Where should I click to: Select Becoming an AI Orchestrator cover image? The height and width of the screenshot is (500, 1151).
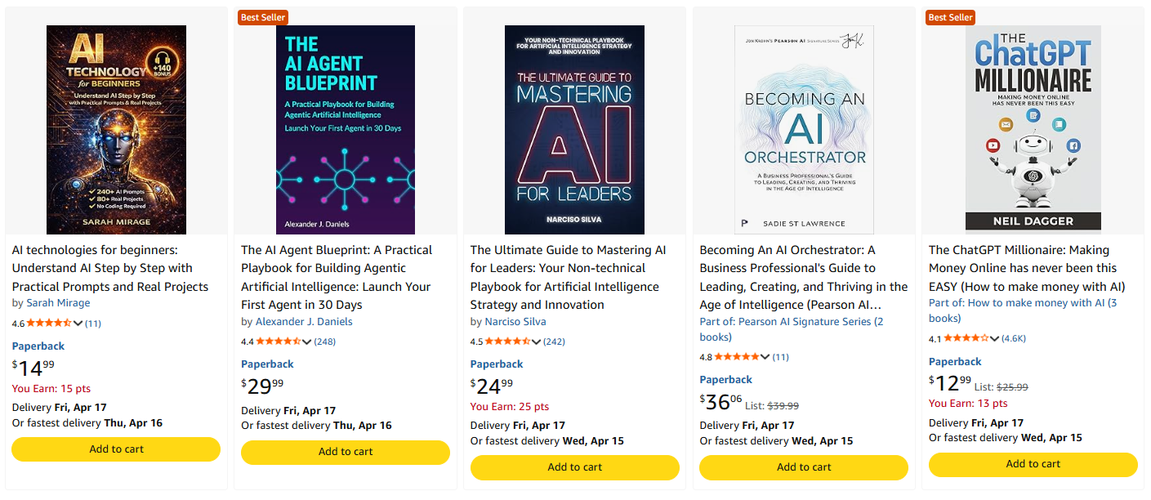click(x=804, y=129)
